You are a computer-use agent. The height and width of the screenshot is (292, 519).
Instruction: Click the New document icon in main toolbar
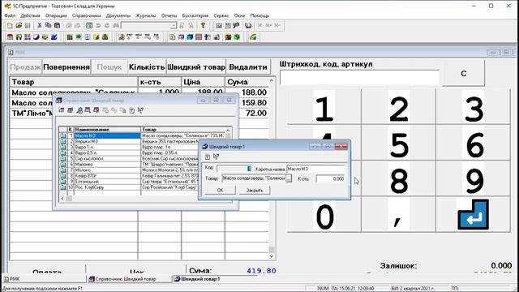click(x=10, y=25)
